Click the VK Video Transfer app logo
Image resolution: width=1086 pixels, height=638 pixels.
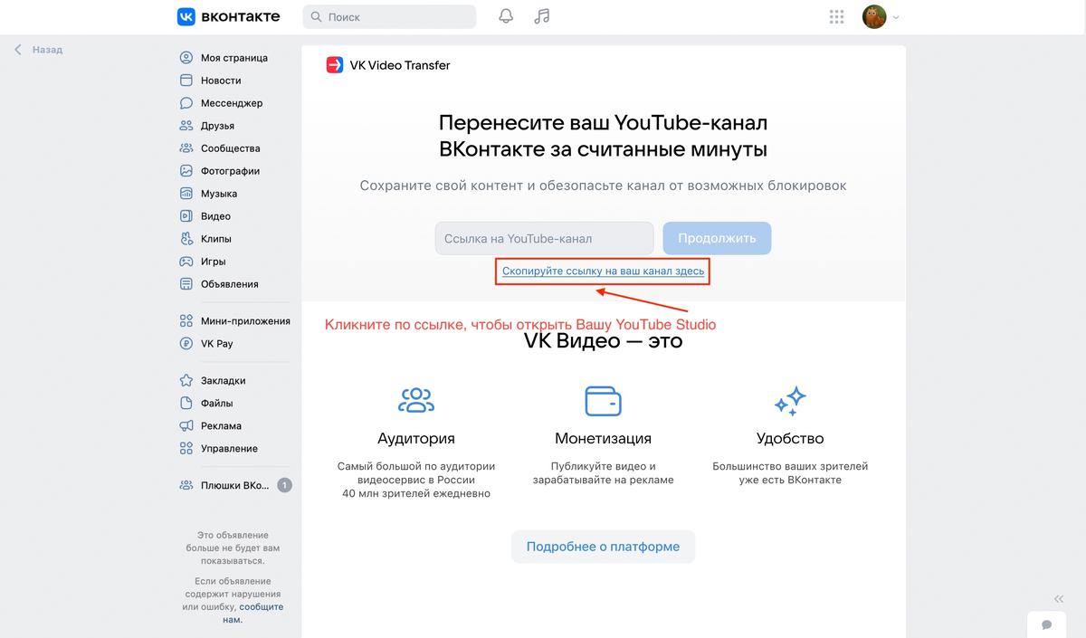pyautogui.click(x=335, y=65)
